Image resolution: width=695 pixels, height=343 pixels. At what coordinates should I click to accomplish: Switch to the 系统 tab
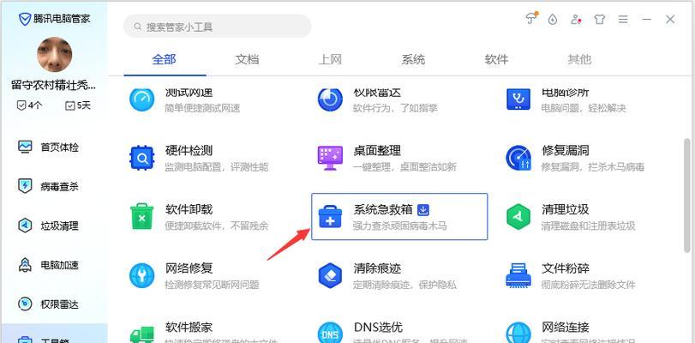(x=413, y=59)
